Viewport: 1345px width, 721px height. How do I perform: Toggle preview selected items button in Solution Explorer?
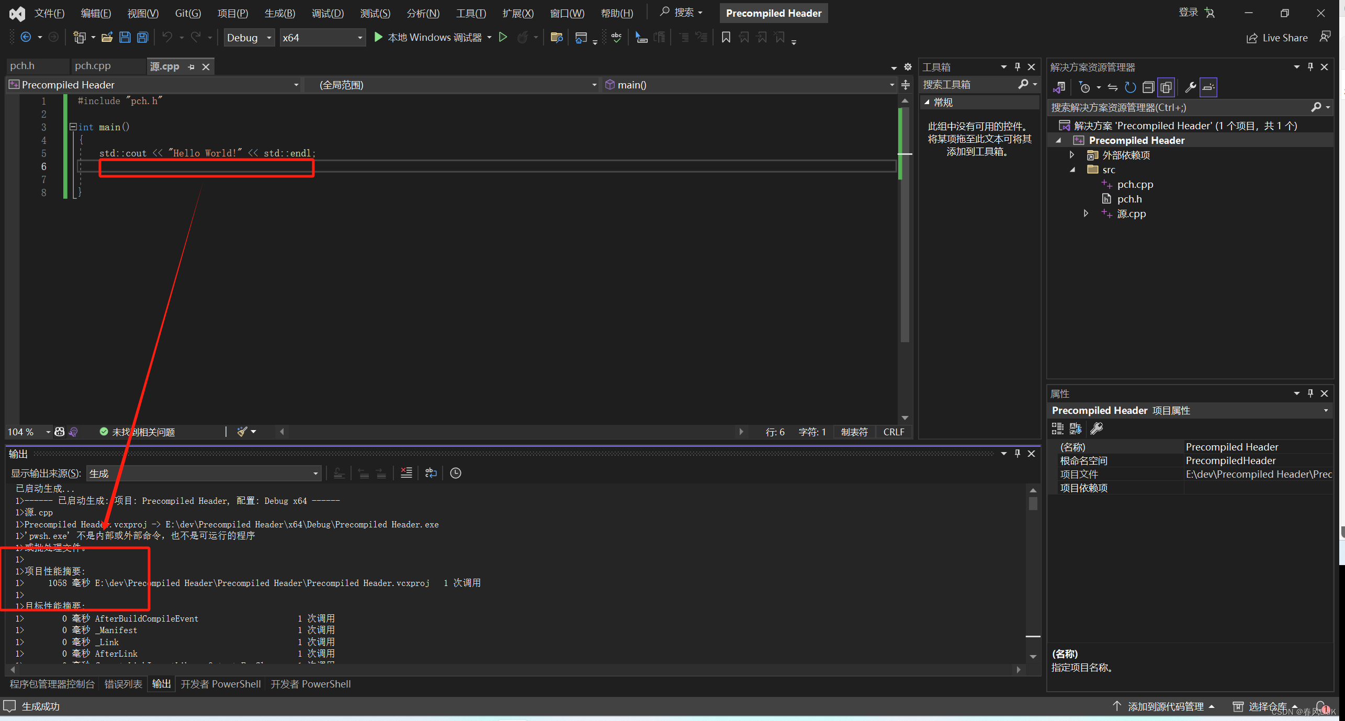tap(1208, 87)
